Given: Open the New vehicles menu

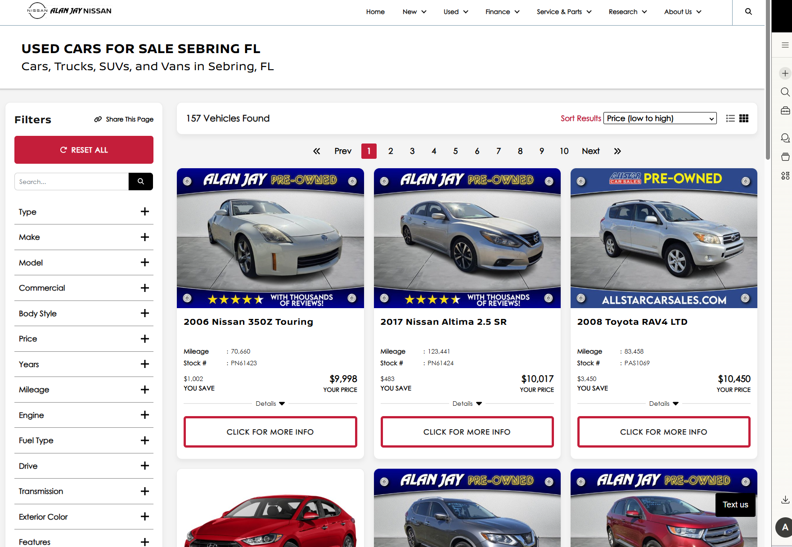Looking at the screenshot, I should coord(414,12).
